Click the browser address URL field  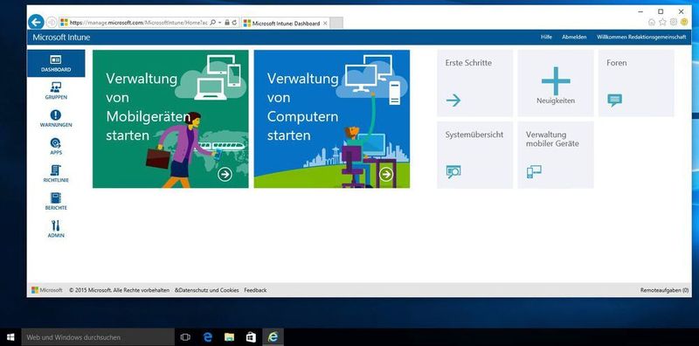[138, 23]
